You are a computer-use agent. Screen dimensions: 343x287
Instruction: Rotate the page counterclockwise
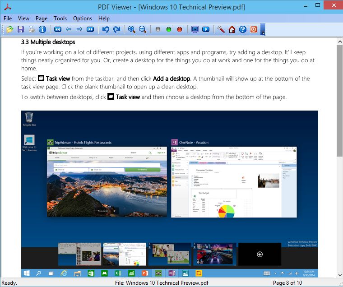pos(106,29)
